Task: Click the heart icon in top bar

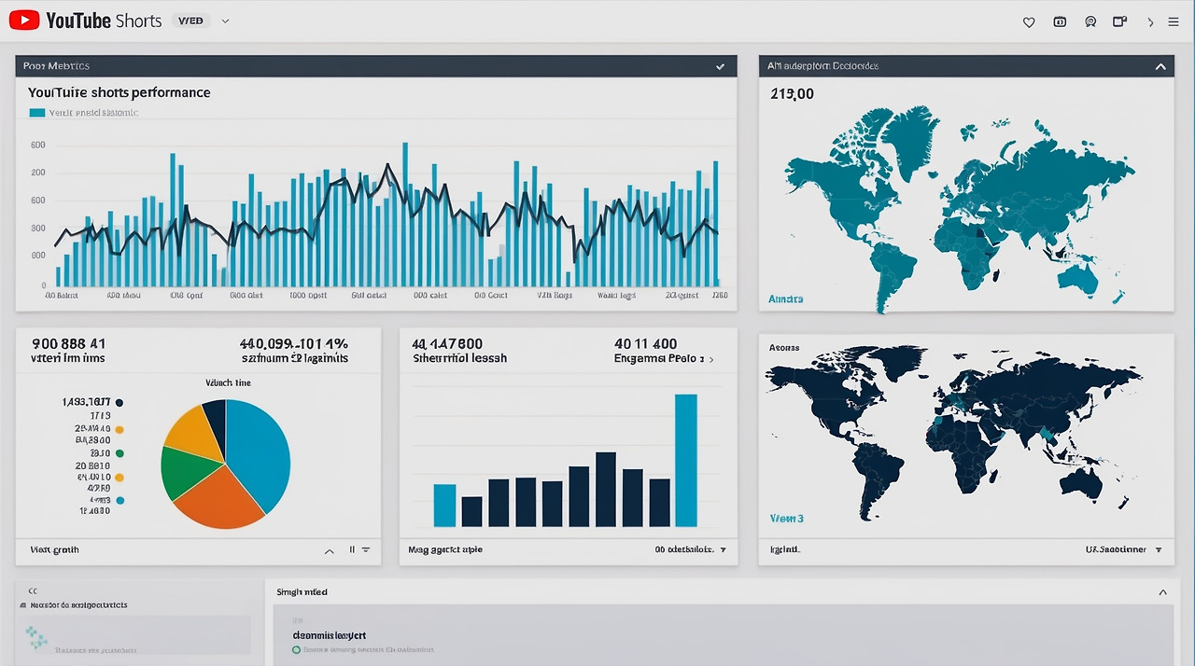Action: [1029, 21]
